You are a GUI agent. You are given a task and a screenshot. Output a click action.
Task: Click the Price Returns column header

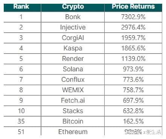point(133,6)
